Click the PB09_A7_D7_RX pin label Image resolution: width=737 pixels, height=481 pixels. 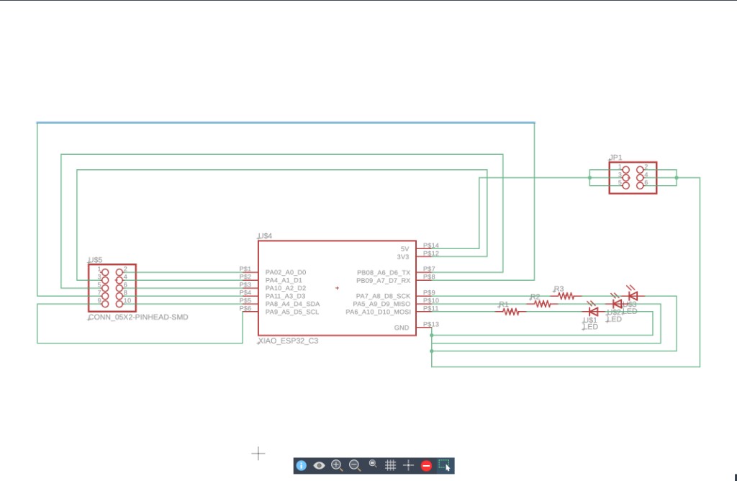[x=384, y=281]
